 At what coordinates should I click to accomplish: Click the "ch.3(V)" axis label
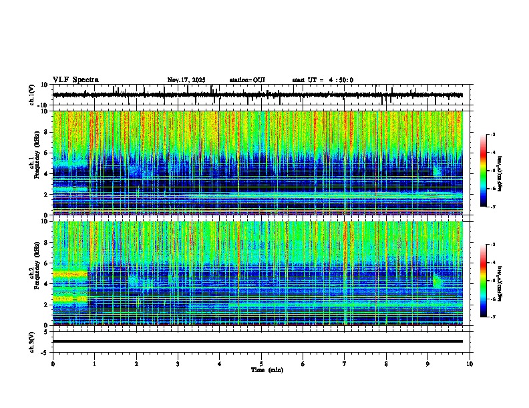[32, 342]
